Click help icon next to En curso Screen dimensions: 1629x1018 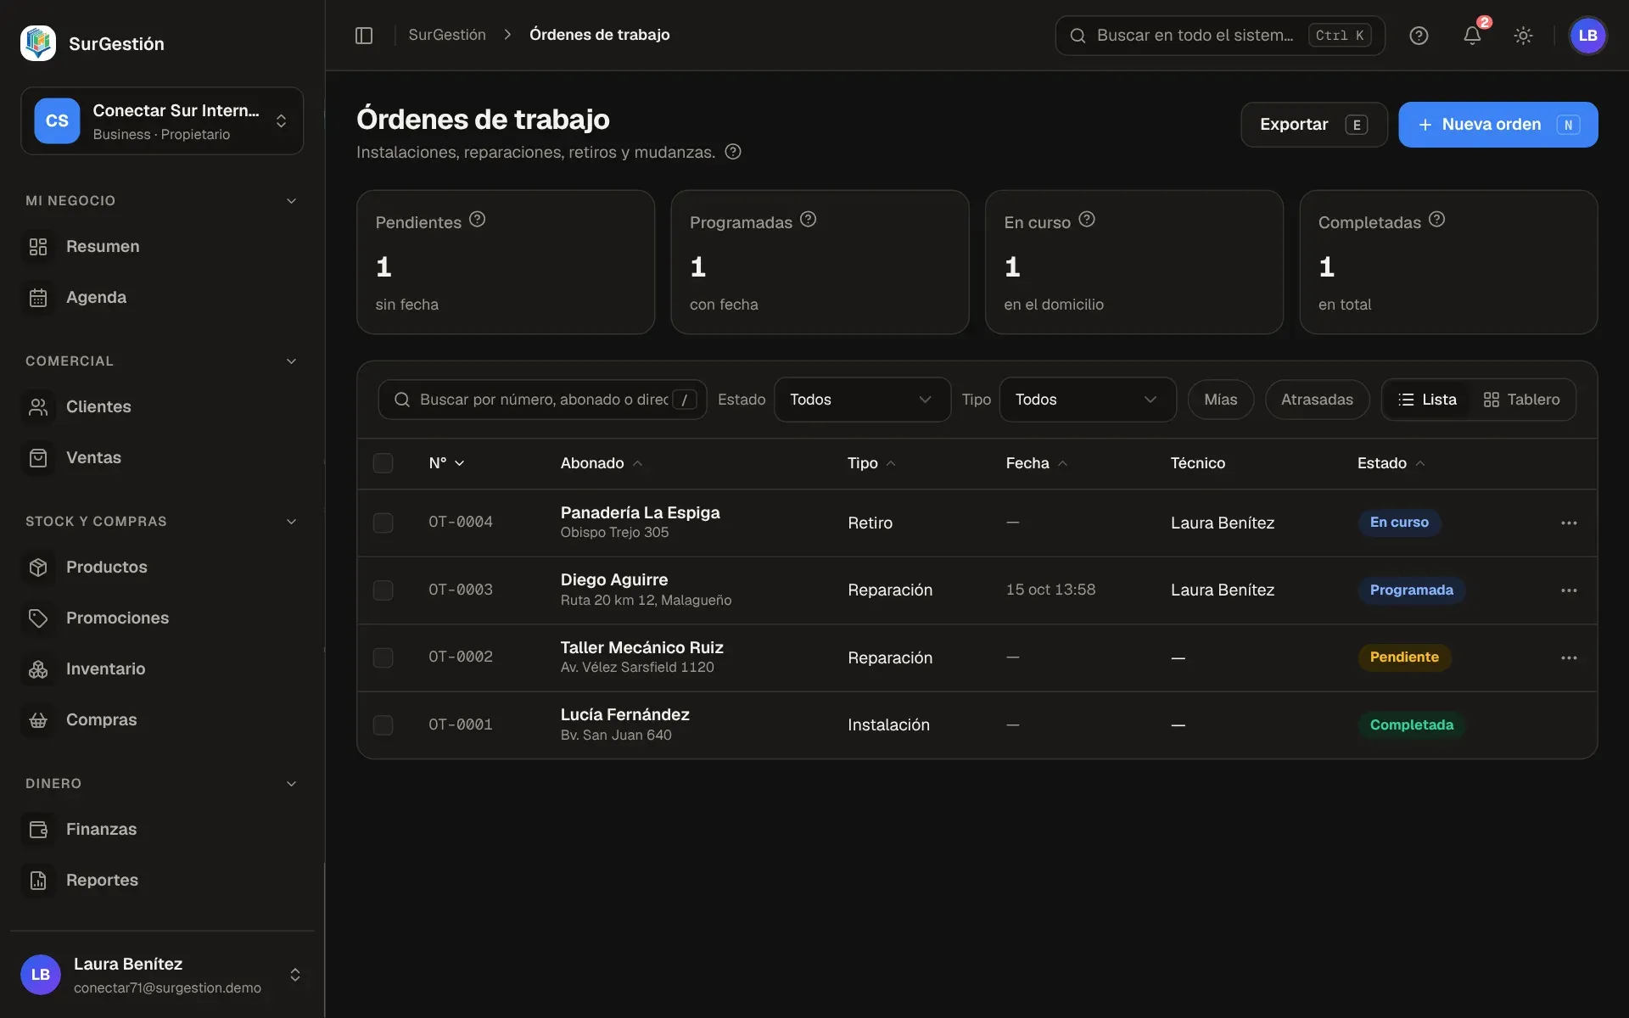[x=1087, y=219]
